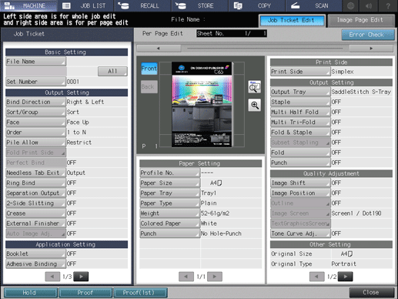Open the File Name setting
Viewport: 398px width, 299px height.
(35, 62)
